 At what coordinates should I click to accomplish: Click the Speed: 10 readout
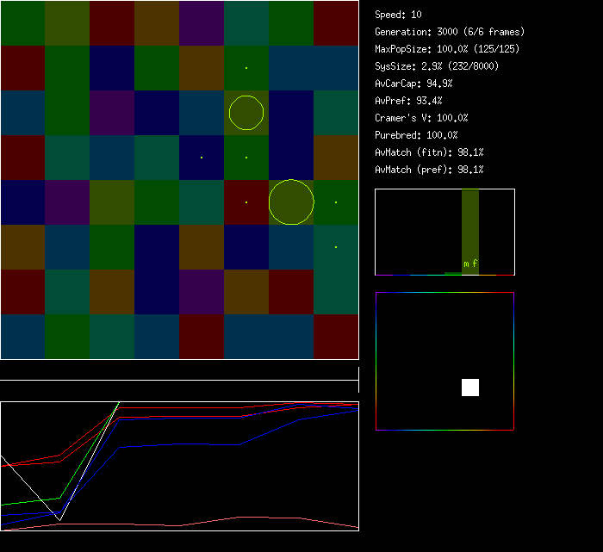pyautogui.click(x=398, y=15)
